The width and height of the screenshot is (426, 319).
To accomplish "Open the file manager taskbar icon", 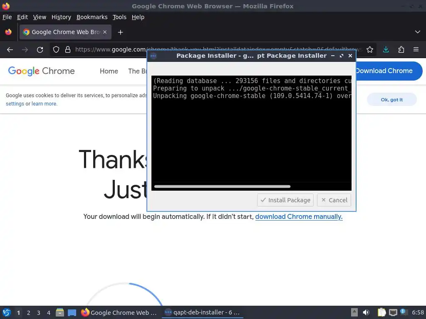I will (x=60, y=312).
